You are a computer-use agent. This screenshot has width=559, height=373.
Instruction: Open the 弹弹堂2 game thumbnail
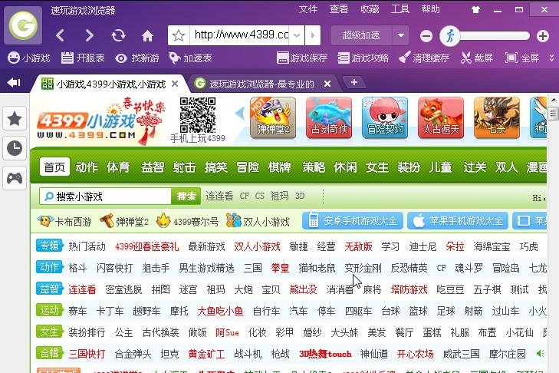pos(273,117)
